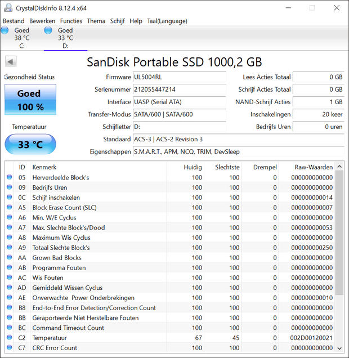Click raw value 000000000250 for Totaal Slechte Block's

[312, 248]
